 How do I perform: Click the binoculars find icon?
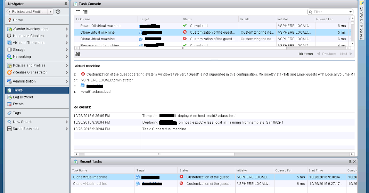coord(78,54)
